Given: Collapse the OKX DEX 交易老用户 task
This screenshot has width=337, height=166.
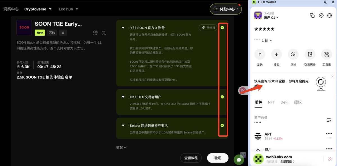Looking at the screenshot, I should coord(123,97).
